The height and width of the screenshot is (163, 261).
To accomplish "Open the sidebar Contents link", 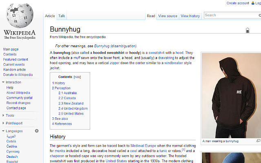I will 10,54.
